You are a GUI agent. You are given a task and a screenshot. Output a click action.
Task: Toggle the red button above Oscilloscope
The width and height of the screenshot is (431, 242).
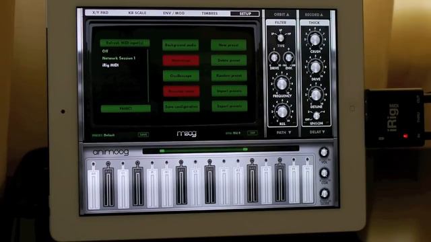click(181, 61)
